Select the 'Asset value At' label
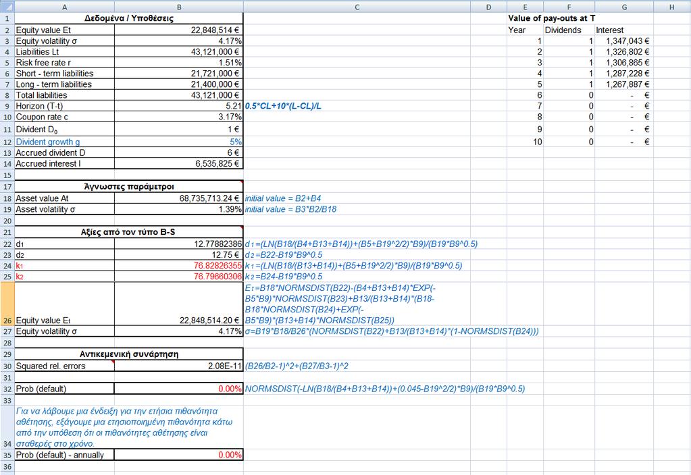 64,198
